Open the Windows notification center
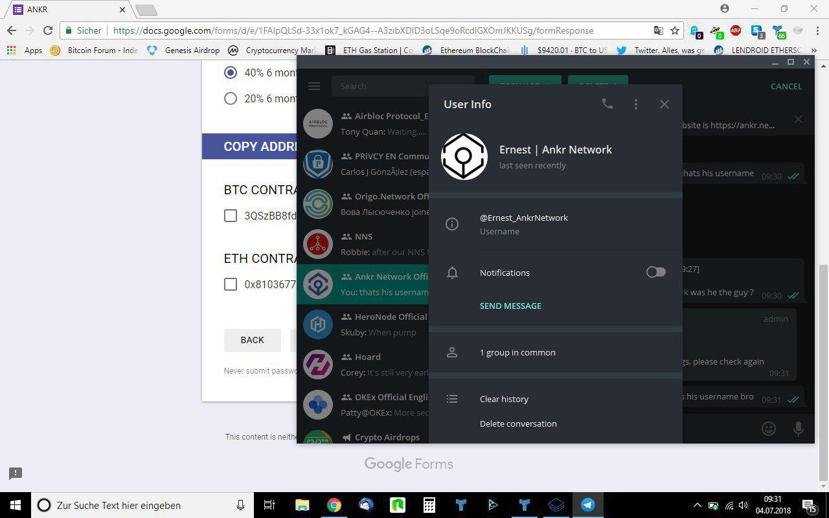Screen dimensions: 829x518 tap(810, 505)
